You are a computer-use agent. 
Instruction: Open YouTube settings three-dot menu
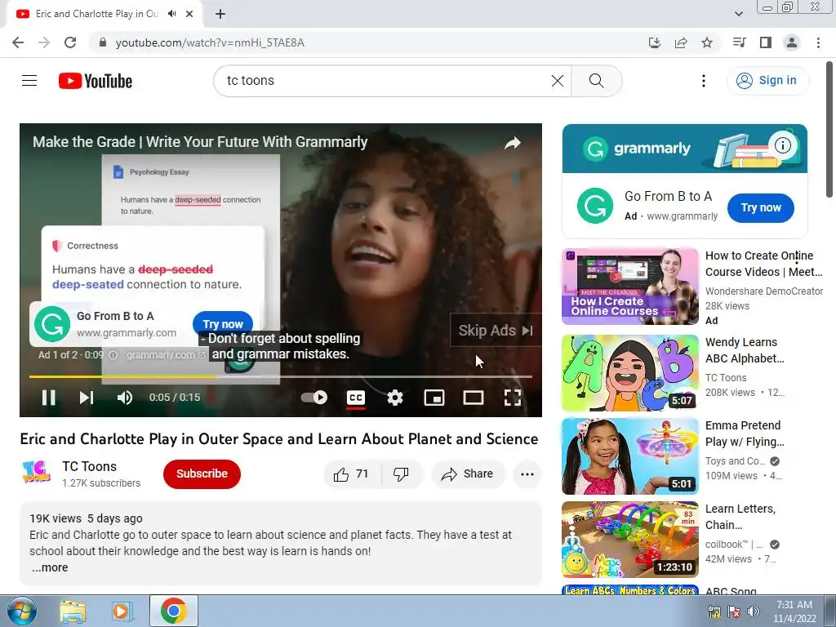point(703,81)
